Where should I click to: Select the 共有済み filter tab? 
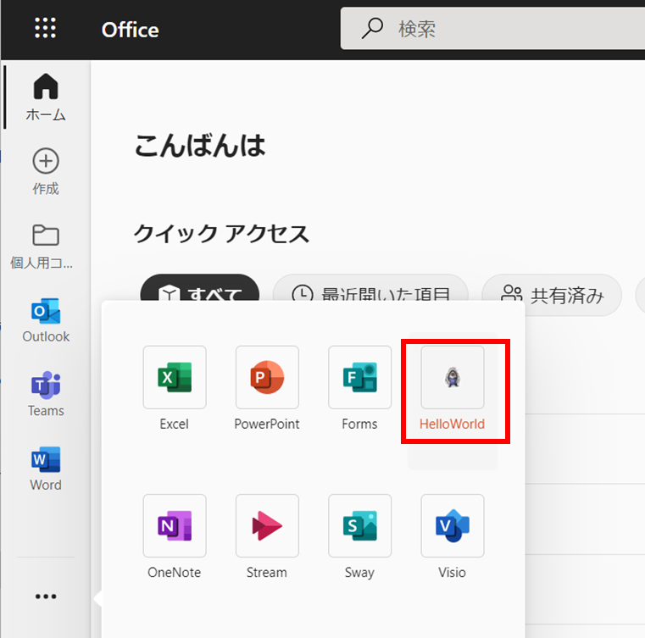[x=552, y=295]
